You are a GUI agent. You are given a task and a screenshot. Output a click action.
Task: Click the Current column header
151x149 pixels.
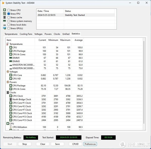click(x=41, y=40)
